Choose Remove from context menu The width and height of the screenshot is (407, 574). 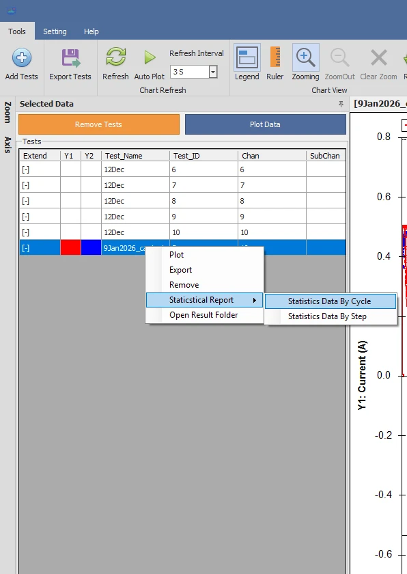(204, 285)
